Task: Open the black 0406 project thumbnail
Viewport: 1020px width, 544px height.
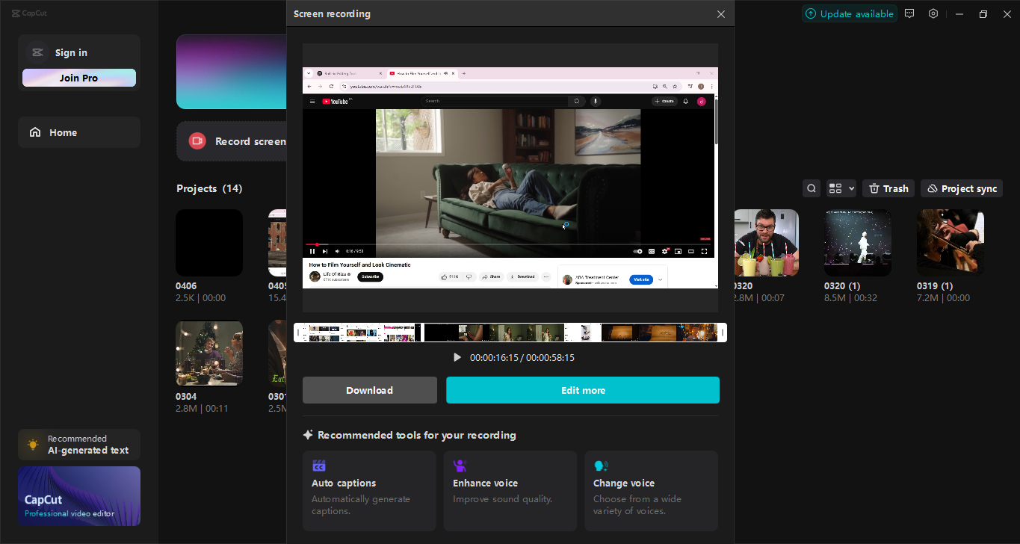Action: pyautogui.click(x=209, y=243)
